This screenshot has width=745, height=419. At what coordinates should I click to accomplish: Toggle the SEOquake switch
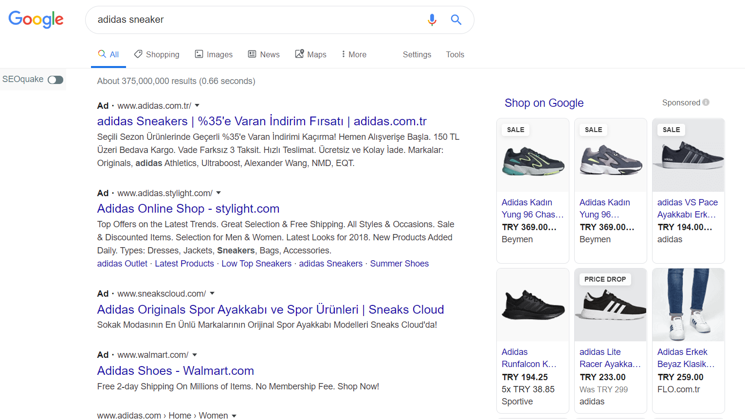coord(55,80)
